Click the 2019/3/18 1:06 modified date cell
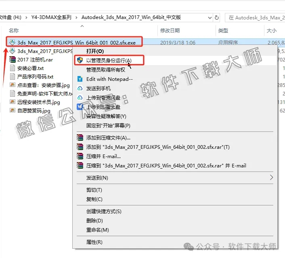 (x=178, y=42)
